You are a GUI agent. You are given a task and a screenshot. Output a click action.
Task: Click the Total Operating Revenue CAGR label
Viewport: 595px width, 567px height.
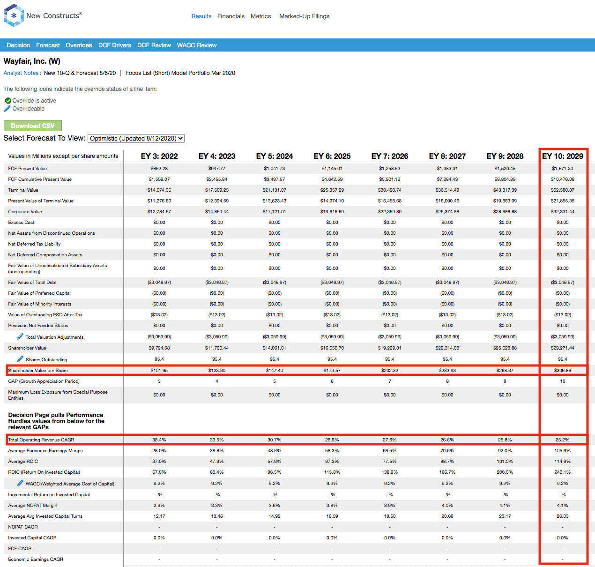[x=41, y=440]
